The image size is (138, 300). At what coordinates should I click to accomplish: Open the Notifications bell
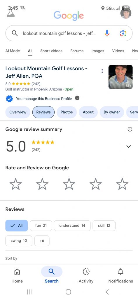point(121,276)
